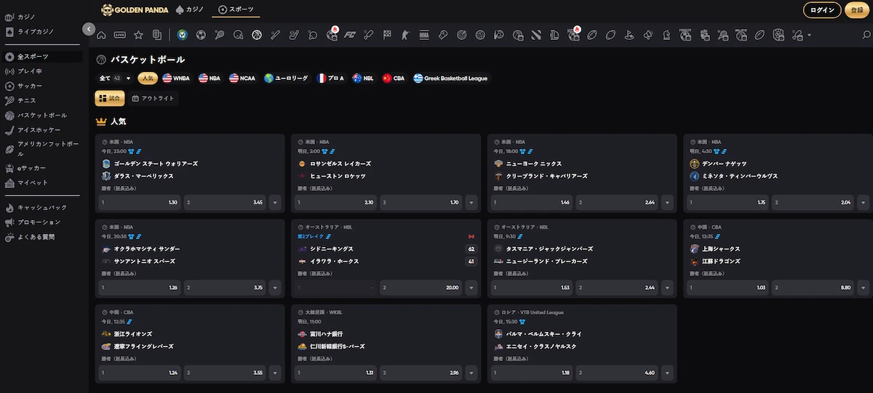Collapse the left sidebar with chevron button

click(x=89, y=29)
